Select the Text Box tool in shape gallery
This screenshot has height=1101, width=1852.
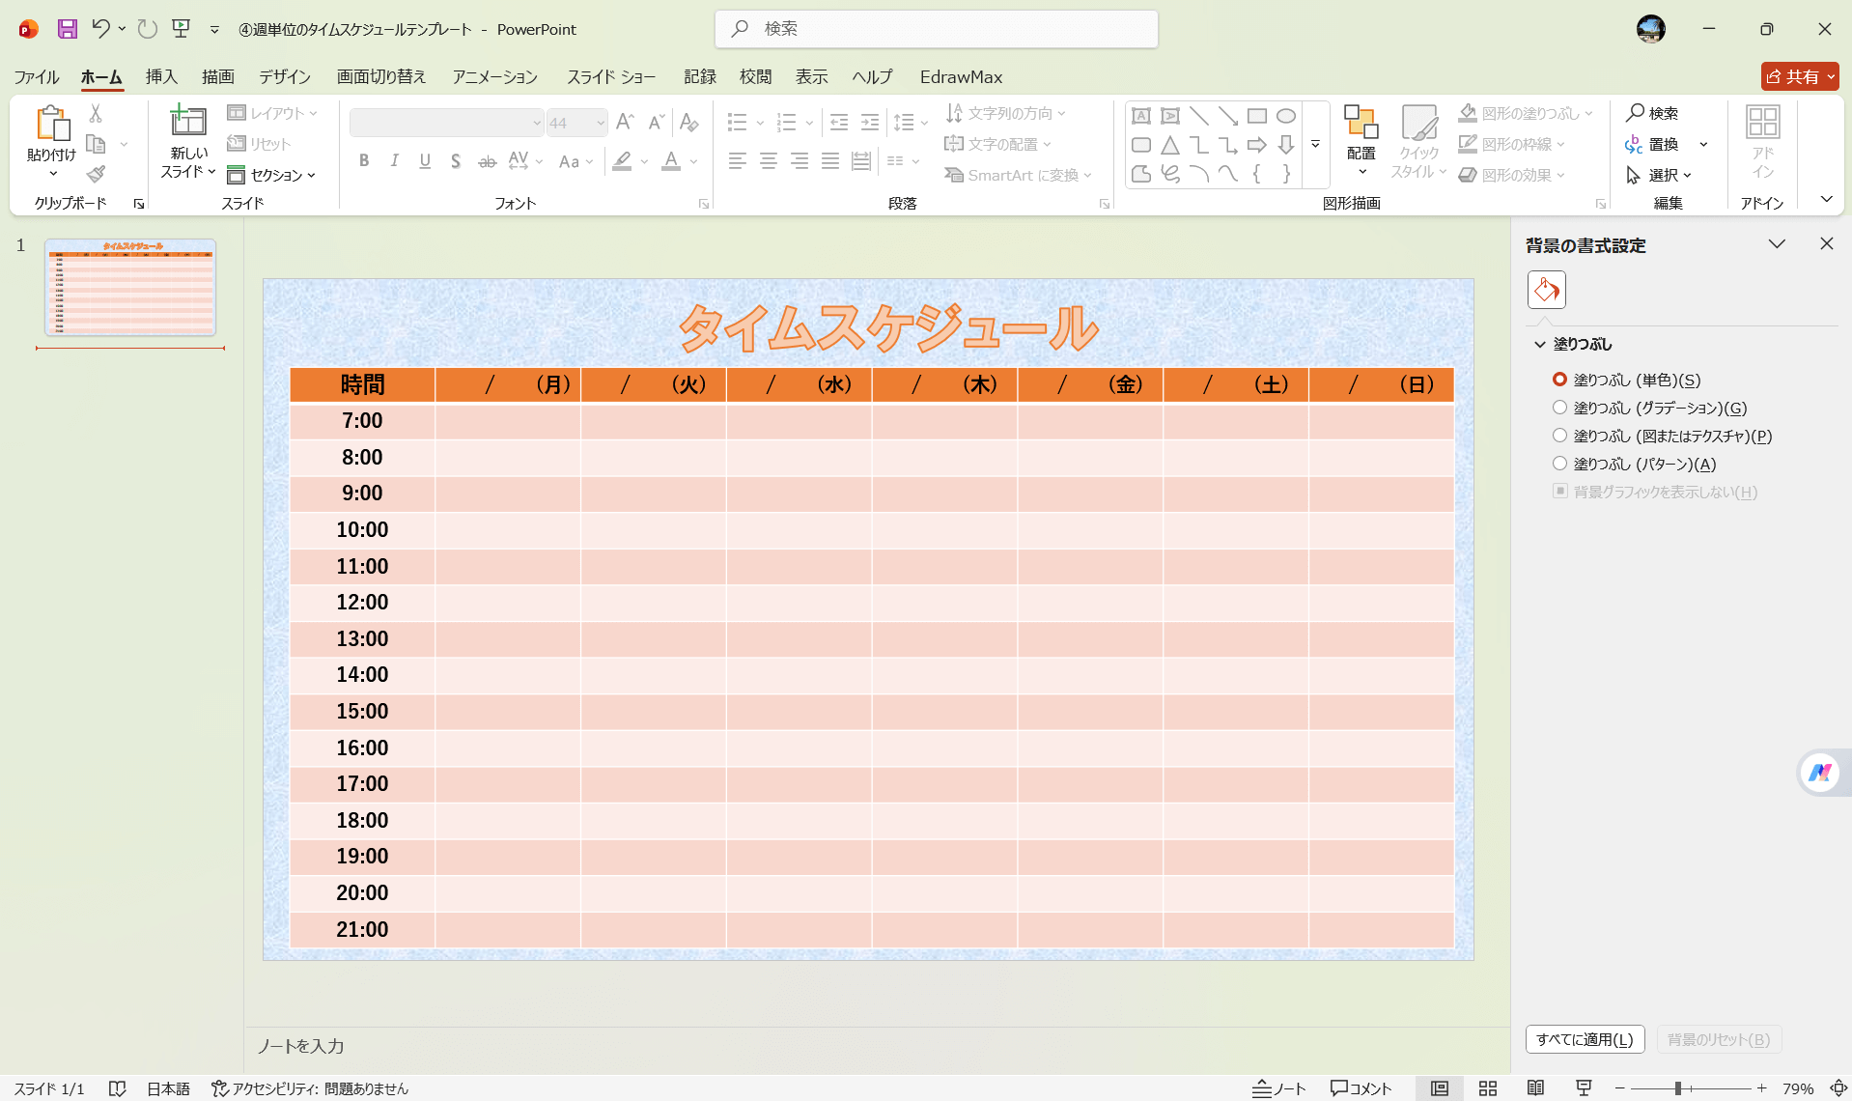(1140, 115)
